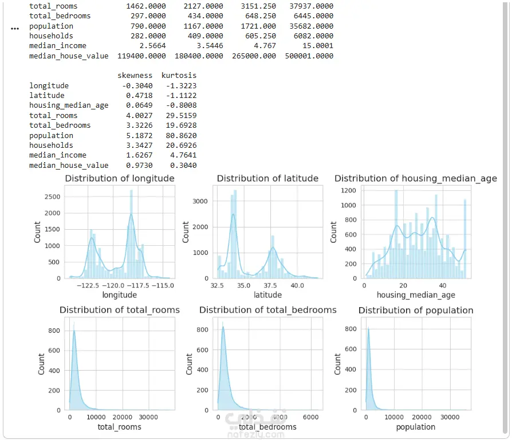This screenshot has height=440, width=512.
Task: Click the housing_median_age skewness value 0.0649
Action: 139,105
